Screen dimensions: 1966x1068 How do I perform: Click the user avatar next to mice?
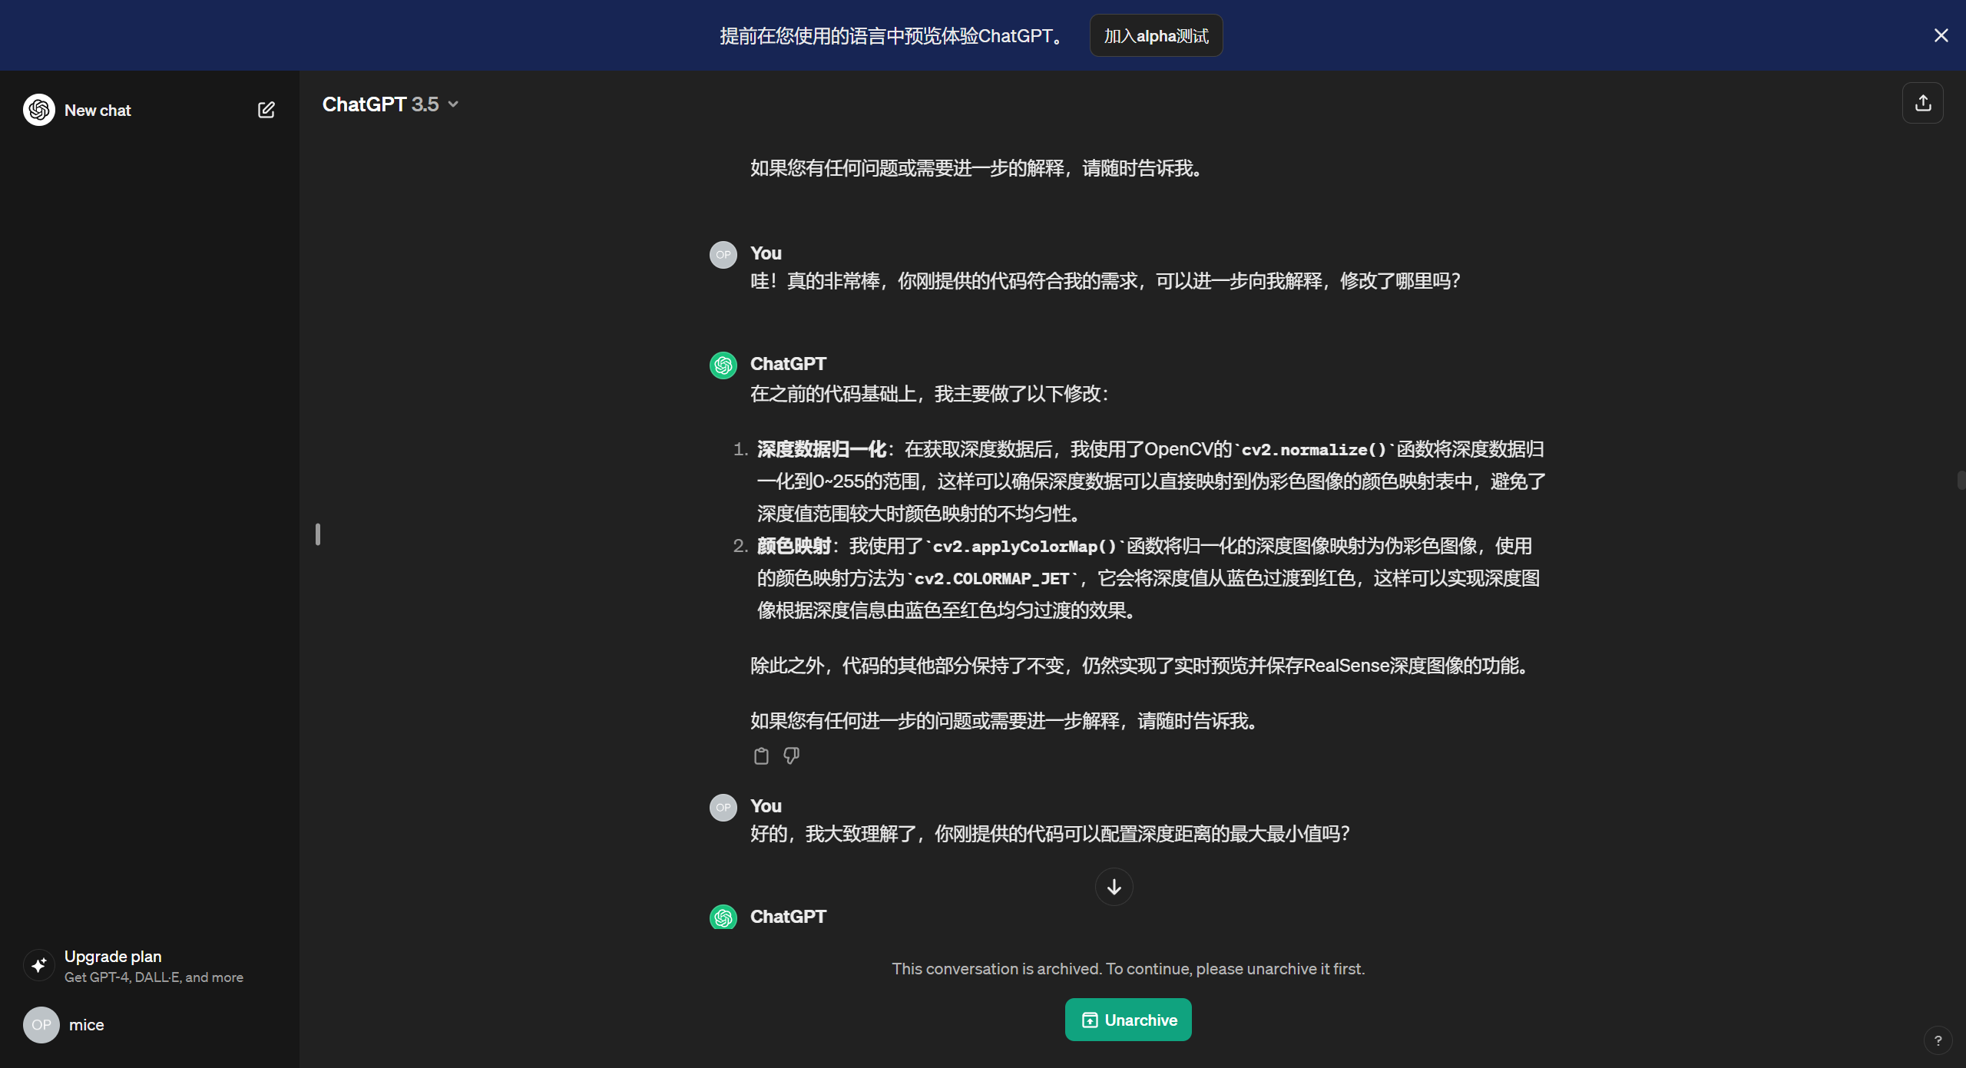coord(41,1025)
